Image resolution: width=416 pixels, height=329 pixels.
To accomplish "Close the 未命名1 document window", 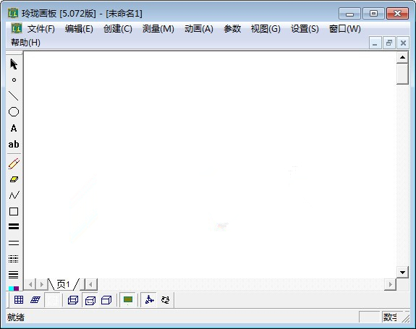I will pos(403,43).
